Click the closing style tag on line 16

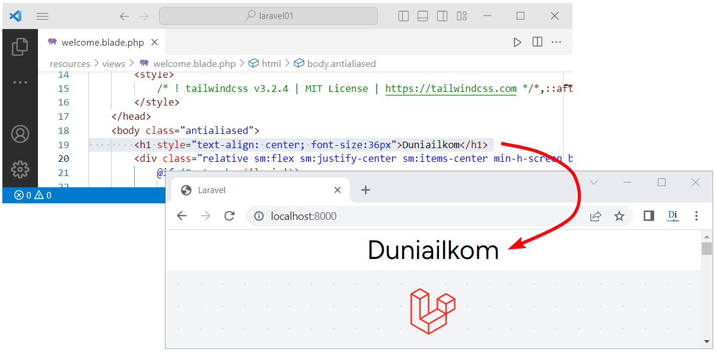coord(157,102)
